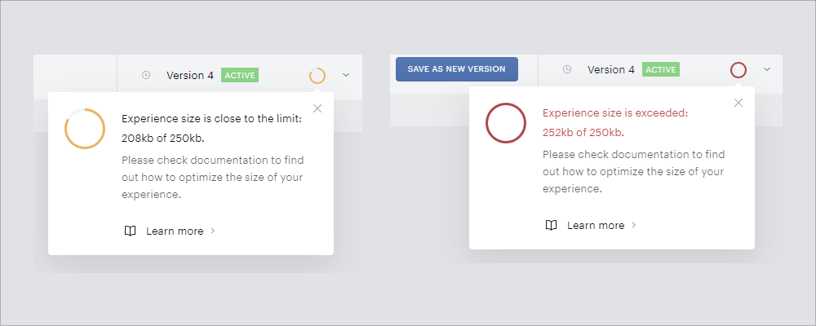Open Learn more link in red popup

point(596,225)
